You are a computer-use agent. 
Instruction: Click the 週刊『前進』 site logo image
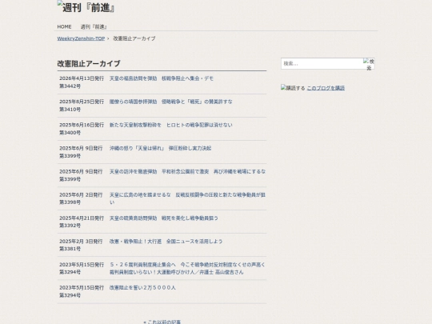pos(86,7)
